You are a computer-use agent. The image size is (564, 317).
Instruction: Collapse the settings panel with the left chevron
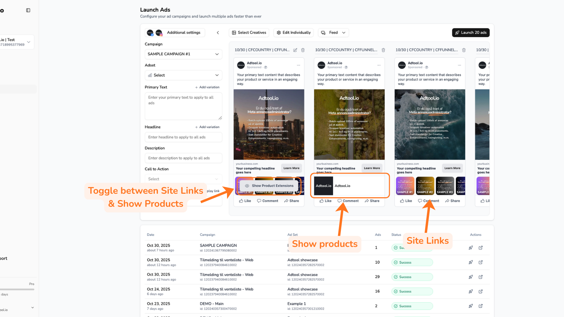tap(218, 33)
